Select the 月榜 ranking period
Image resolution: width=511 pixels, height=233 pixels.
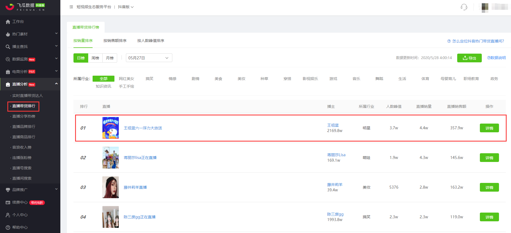tap(110, 58)
